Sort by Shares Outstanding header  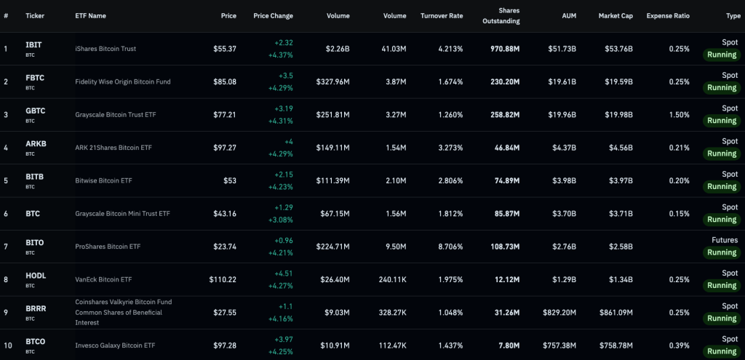(x=501, y=16)
